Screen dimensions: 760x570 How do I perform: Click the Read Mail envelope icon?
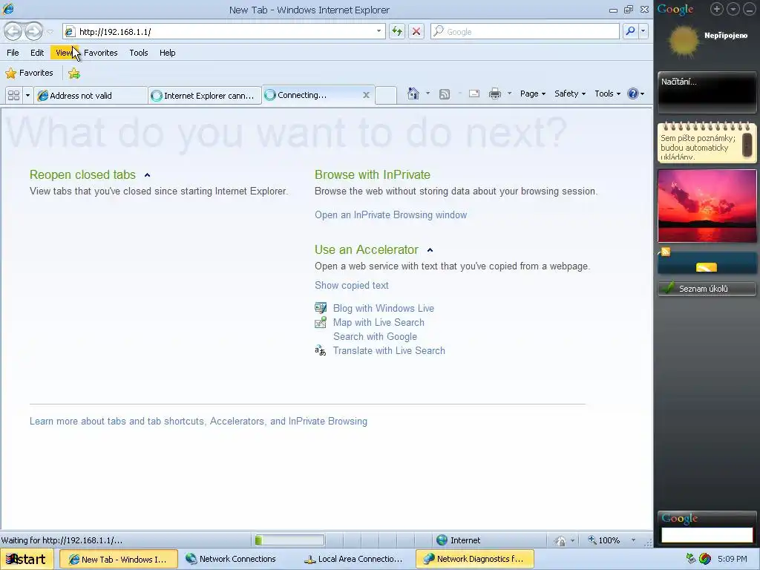point(474,94)
